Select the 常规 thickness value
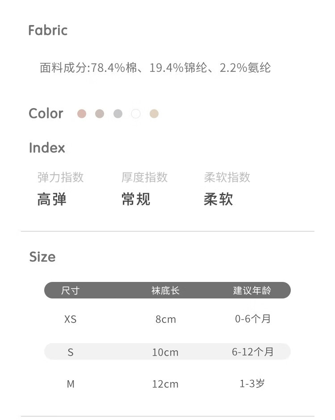Viewport: 335px width, 420px height. click(136, 199)
